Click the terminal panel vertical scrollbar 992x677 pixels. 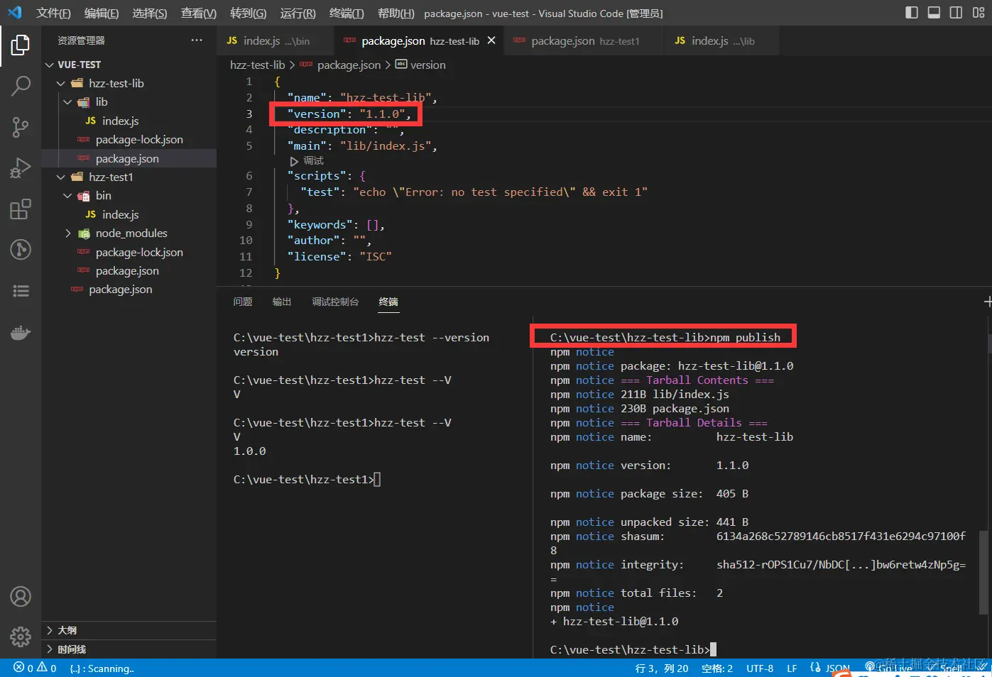(983, 571)
